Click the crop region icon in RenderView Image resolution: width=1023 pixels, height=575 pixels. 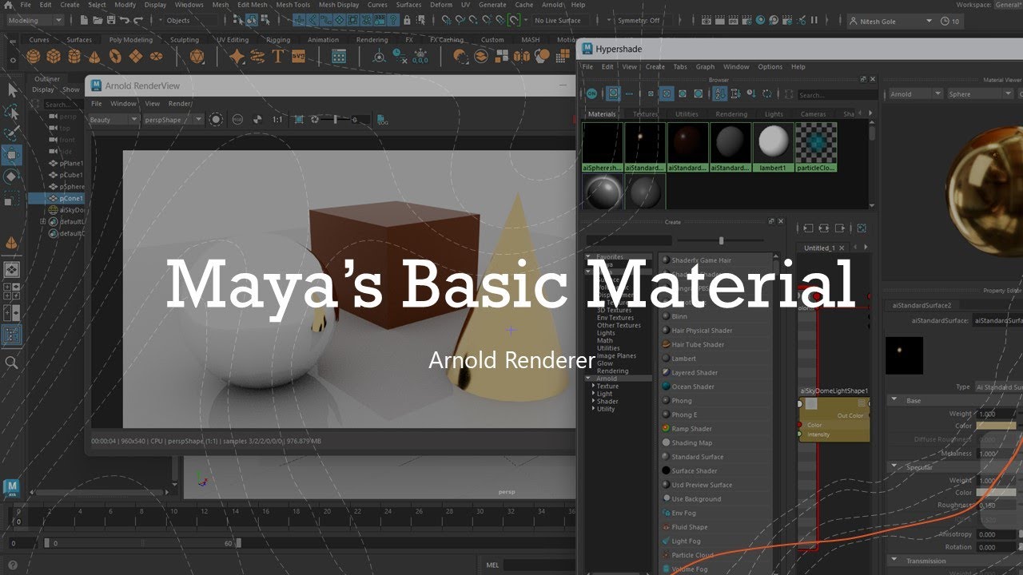coord(299,120)
